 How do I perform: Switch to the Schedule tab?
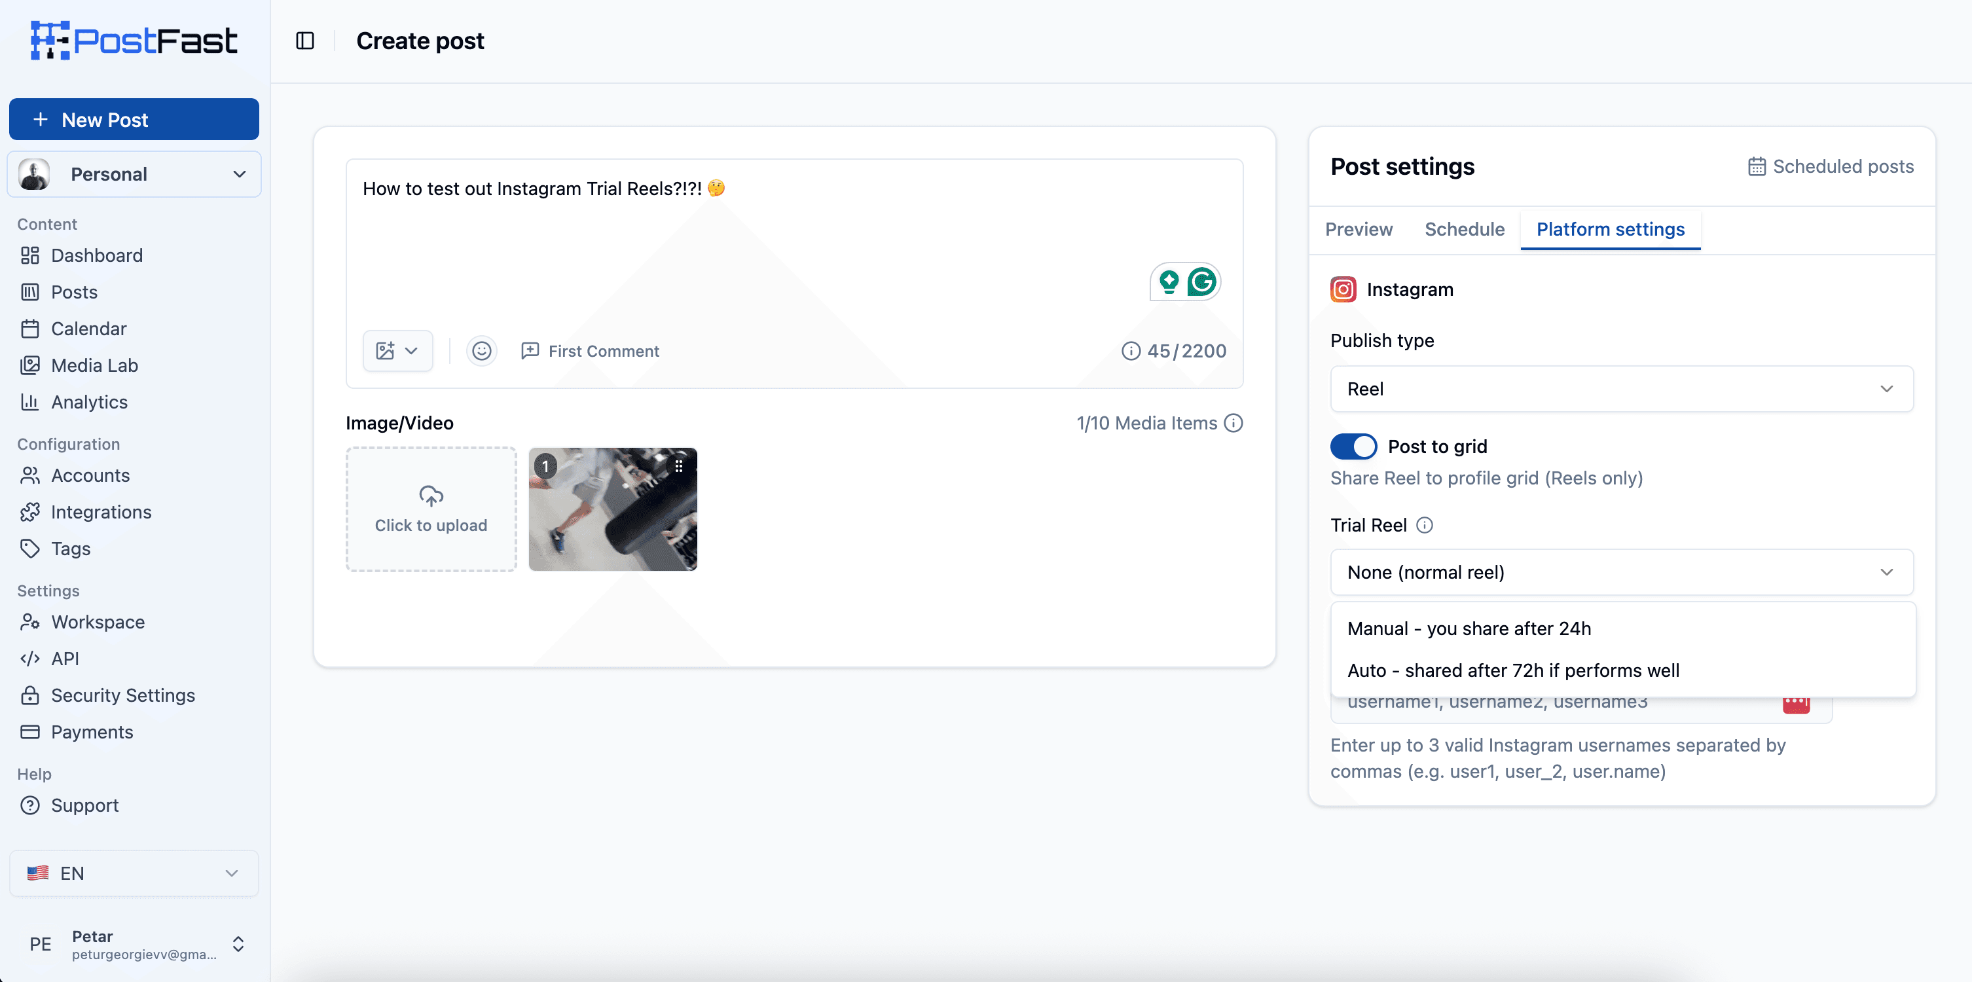(1463, 229)
